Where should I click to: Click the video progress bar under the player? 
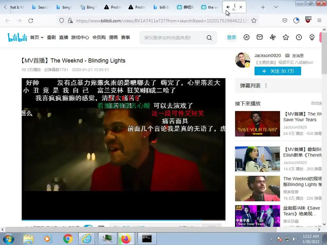124,220
